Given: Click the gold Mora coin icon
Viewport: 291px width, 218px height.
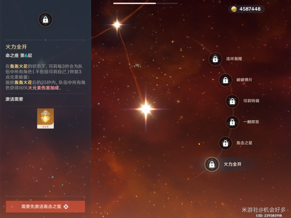Looking at the screenshot, I should (x=234, y=9).
